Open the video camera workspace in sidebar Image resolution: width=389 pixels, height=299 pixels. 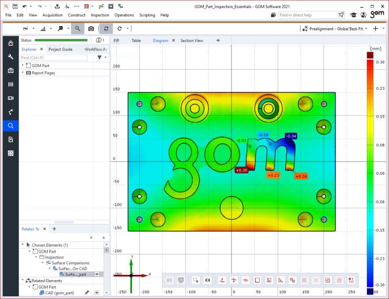click(10, 98)
